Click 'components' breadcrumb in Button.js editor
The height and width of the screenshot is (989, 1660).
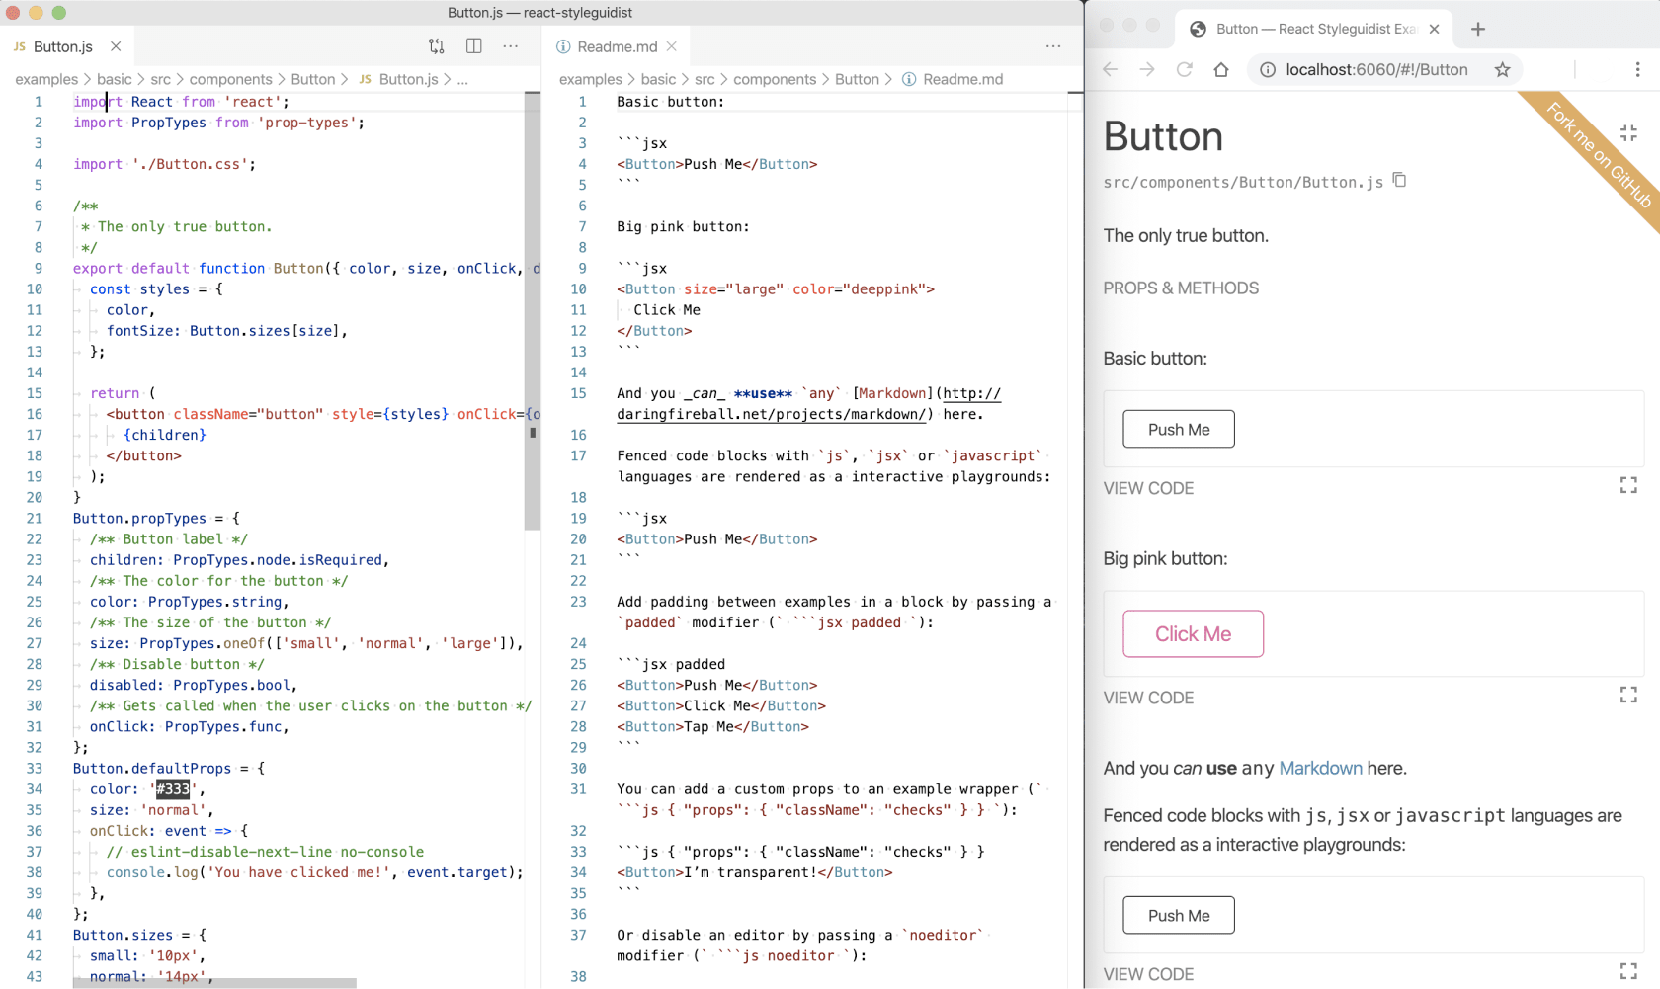point(230,79)
